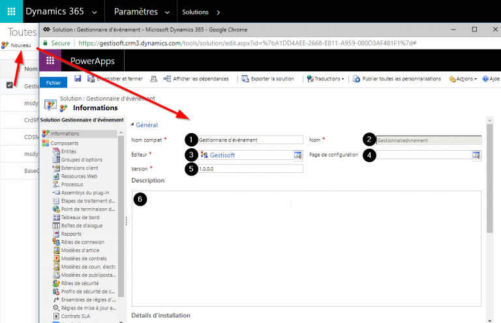
Task: Click the Chrome address bar URL
Action: tap(247, 43)
